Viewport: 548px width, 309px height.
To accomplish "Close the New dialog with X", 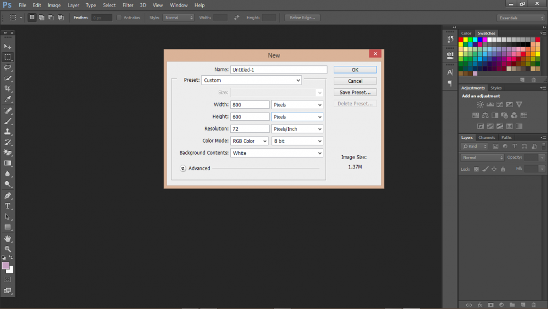I will [375, 54].
